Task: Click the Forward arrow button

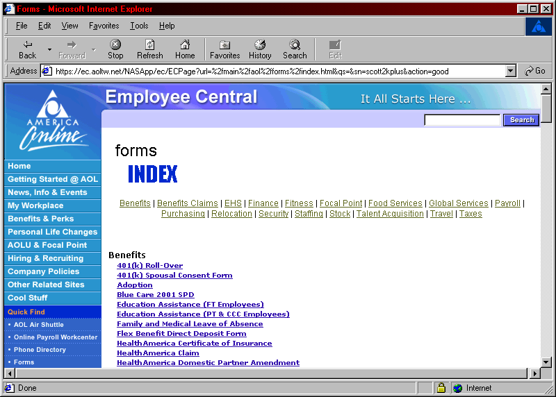Action: coord(72,49)
